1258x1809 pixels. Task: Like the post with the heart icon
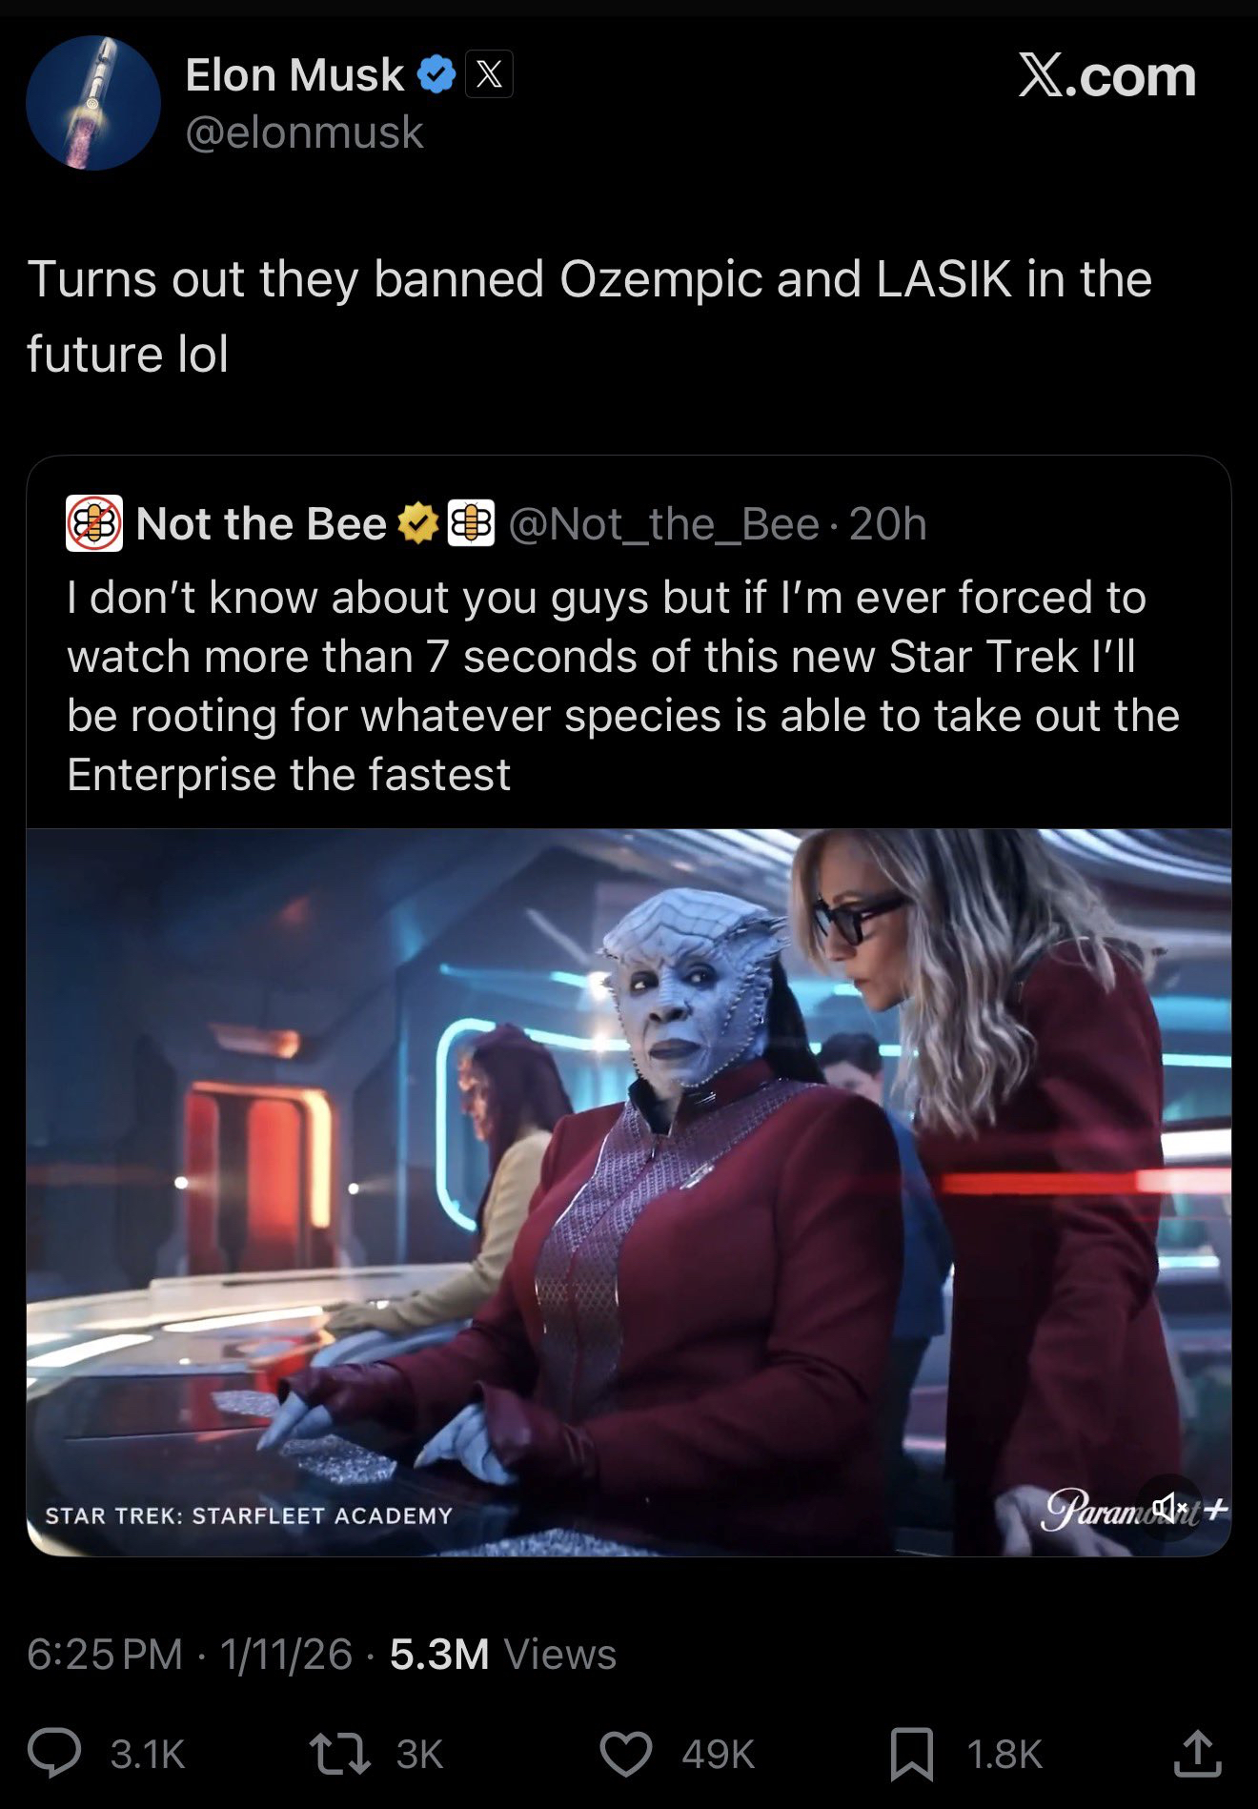pos(626,1754)
